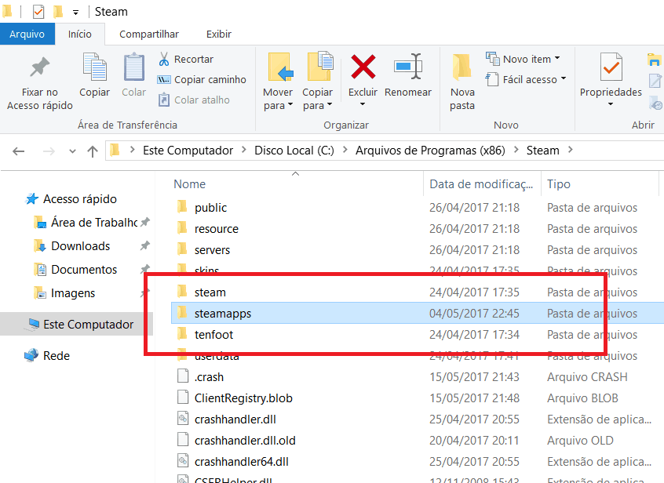
Task: Switch to the Exibir ribbon tab
Action: (219, 34)
